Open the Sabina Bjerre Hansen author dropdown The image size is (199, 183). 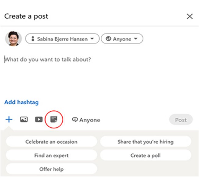[x=62, y=39]
